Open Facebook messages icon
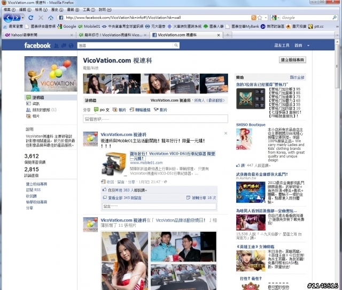This screenshot has width=342, height=290. click(64, 45)
